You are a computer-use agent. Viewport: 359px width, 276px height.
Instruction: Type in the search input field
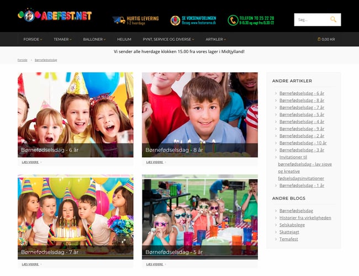tap(310, 20)
